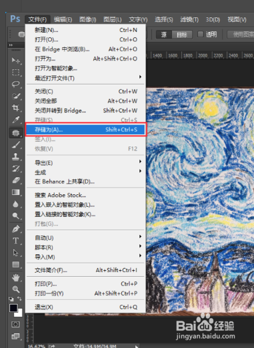Change the screen mode icon
The image size is (254, 348).
coord(15,336)
